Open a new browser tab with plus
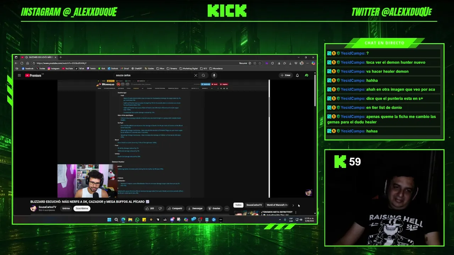This screenshot has height=255, width=454. [x=61, y=57]
